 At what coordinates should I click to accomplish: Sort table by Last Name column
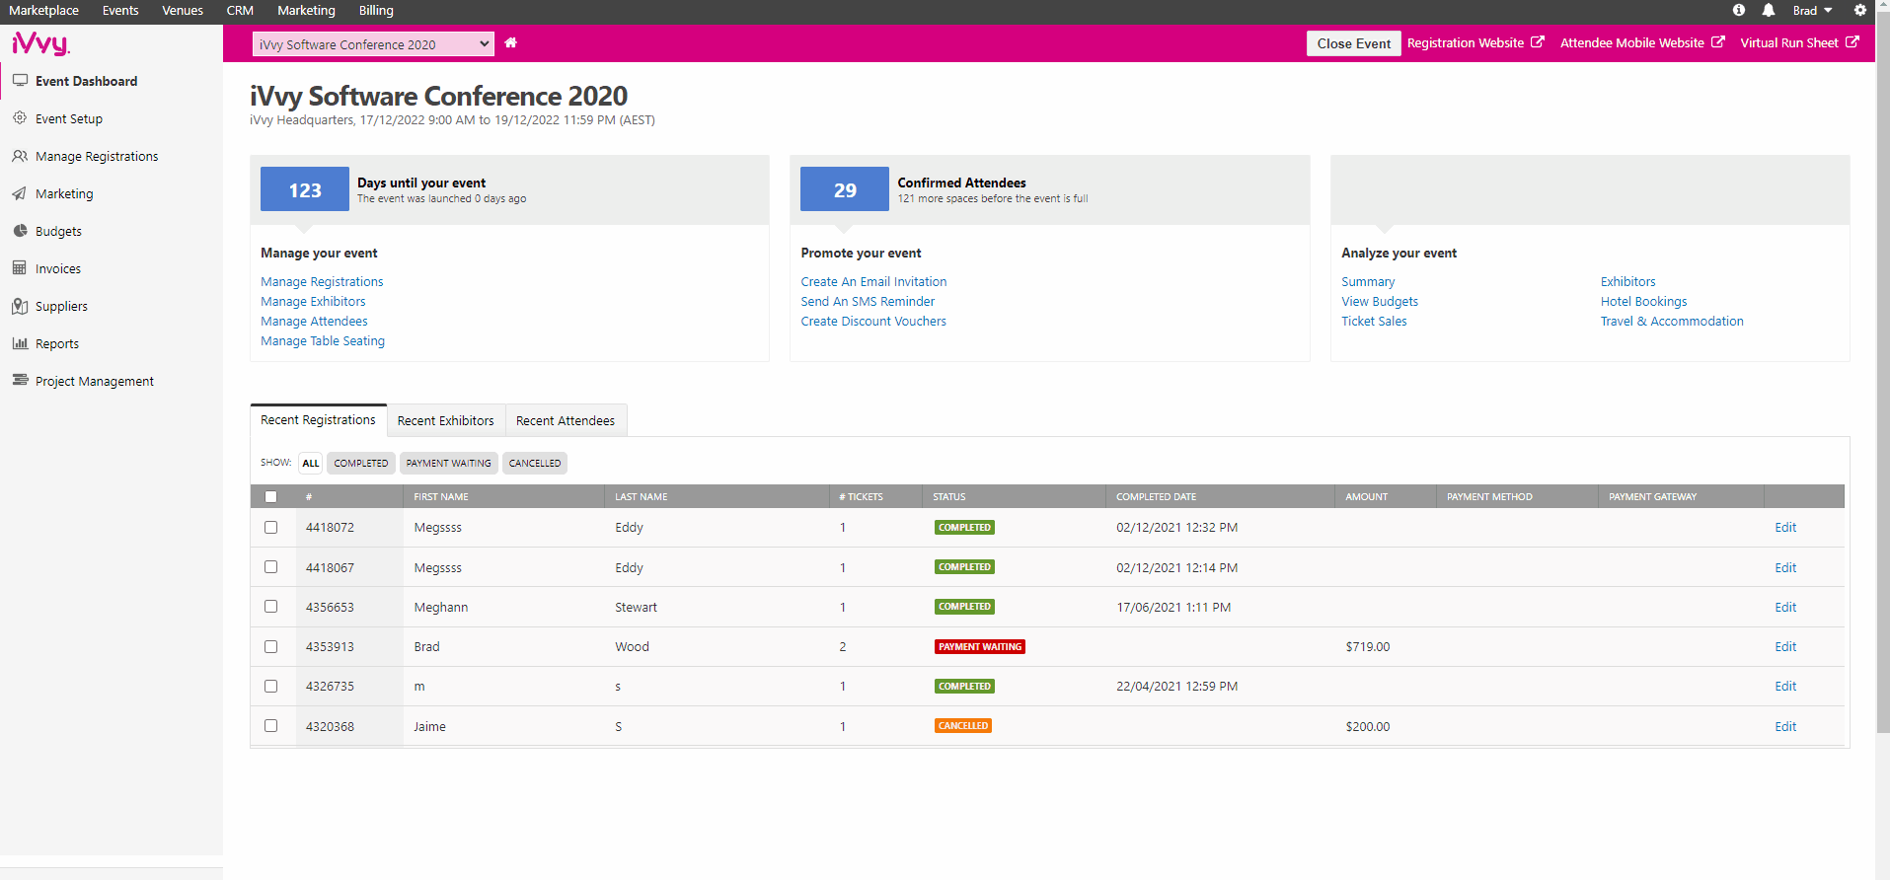point(641,497)
